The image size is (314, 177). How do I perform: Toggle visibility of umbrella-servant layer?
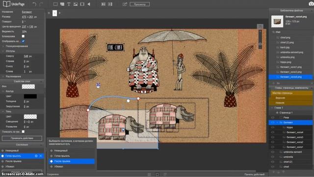coord(273,152)
